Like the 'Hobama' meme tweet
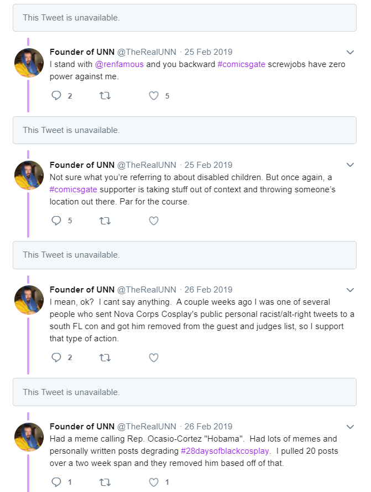The width and height of the screenshot is (371, 492). coord(153,482)
